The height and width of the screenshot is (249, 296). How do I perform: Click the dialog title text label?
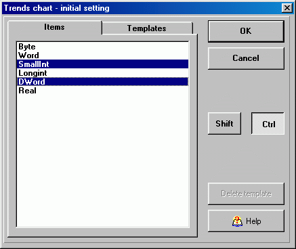click(x=57, y=8)
